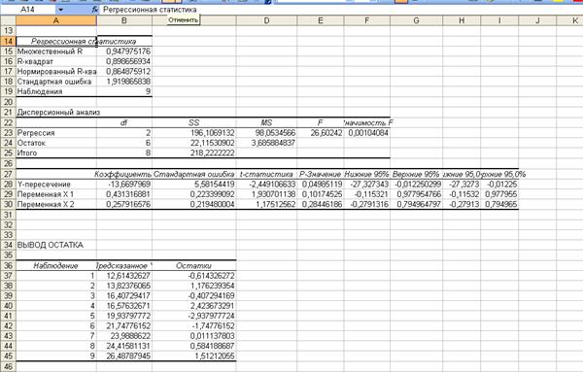Screen dimensions: 583x372
Task: Click header P-Значение
Action: (320, 174)
